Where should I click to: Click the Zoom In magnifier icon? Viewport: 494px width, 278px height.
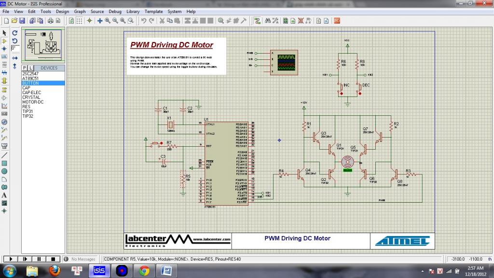pyautogui.click(x=108, y=21)
